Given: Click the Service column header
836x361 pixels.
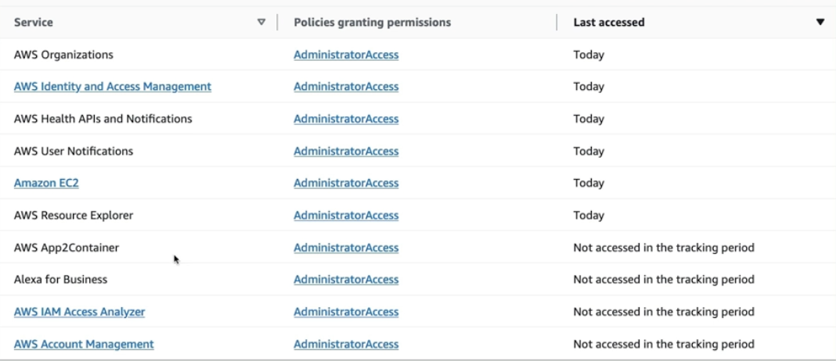Looking at the screenshot, I should pyautogui.click(x=34, y=23).
